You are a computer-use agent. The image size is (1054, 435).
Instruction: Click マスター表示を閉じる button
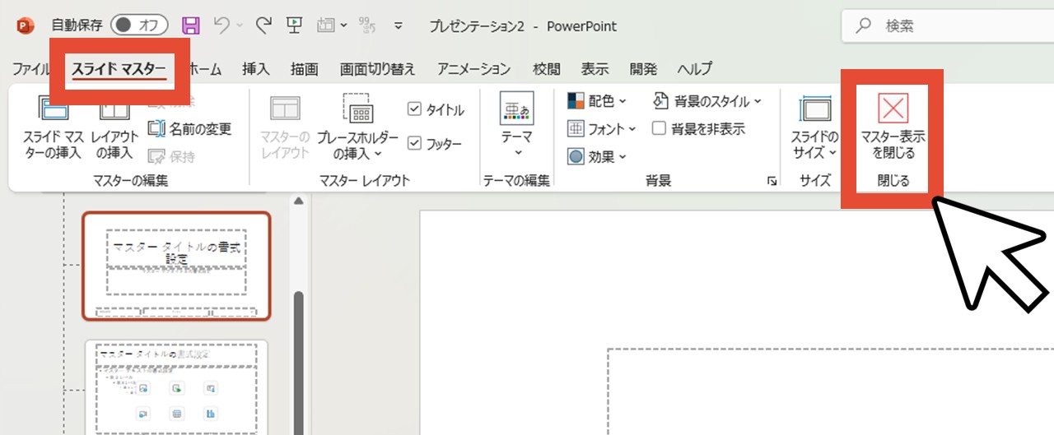(893, 127)
